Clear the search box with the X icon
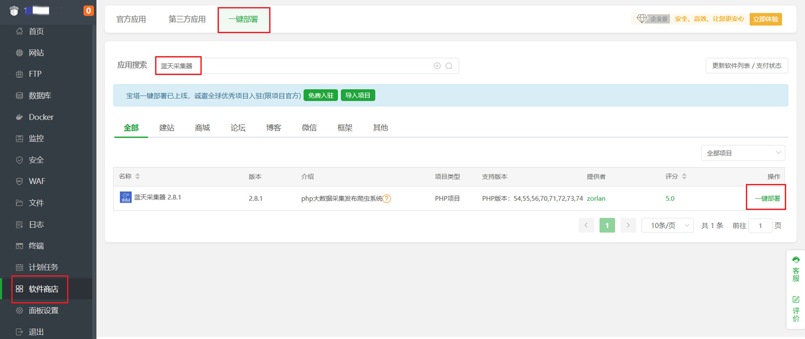The image size is (805, 339). coord(437,66)
